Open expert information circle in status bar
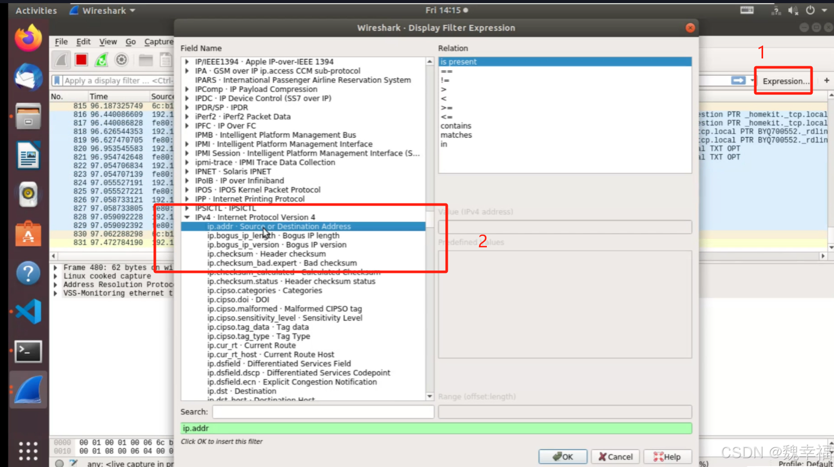 [x=59, y=463]
